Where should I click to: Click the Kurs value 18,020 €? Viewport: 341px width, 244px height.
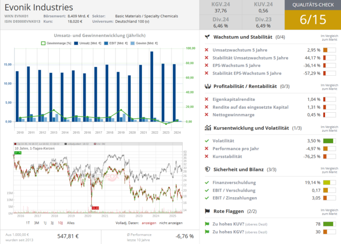click(x=75, y=22)
